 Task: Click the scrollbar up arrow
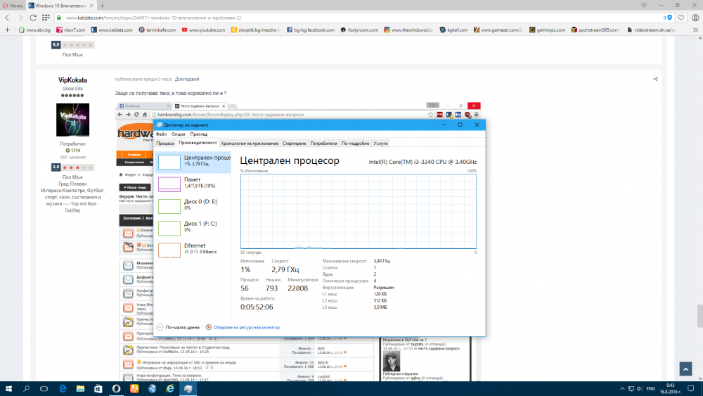coord(699,38)
